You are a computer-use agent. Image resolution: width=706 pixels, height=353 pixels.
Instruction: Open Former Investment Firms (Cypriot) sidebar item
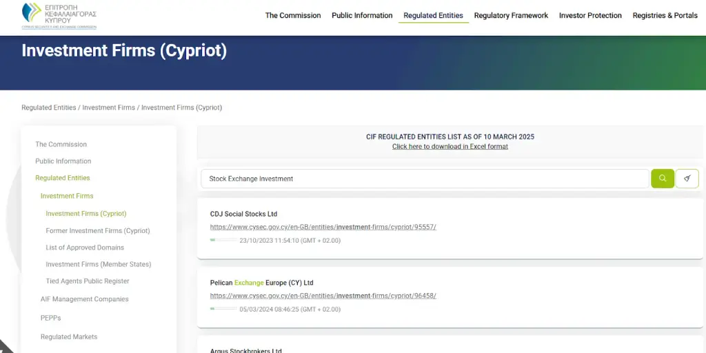click(x=98, y=230)
